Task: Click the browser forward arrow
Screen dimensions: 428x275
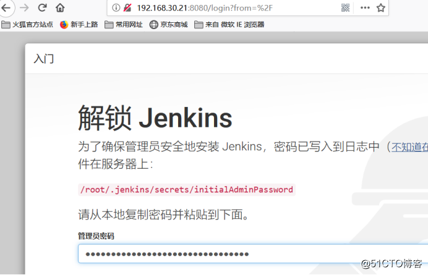Action: tap(24, 7)
